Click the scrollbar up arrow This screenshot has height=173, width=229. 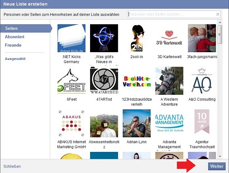tap(220, 22)
